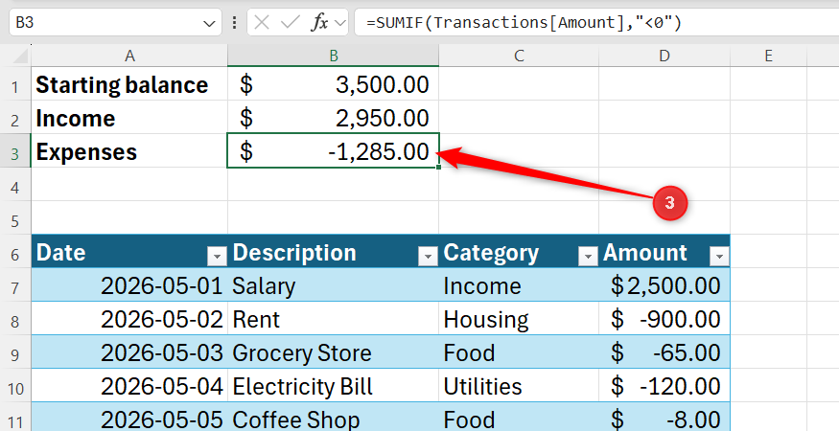Open the Insert Function fx icon
This screenshot has width=839, height=431.
319,22
